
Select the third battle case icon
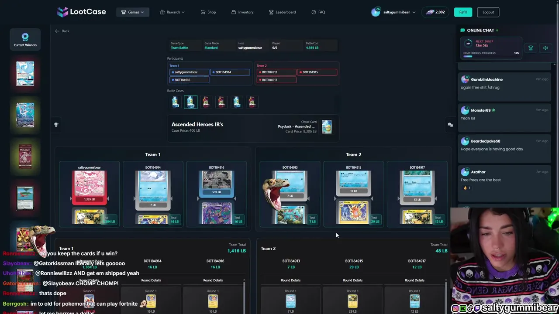tap(206, 102)
